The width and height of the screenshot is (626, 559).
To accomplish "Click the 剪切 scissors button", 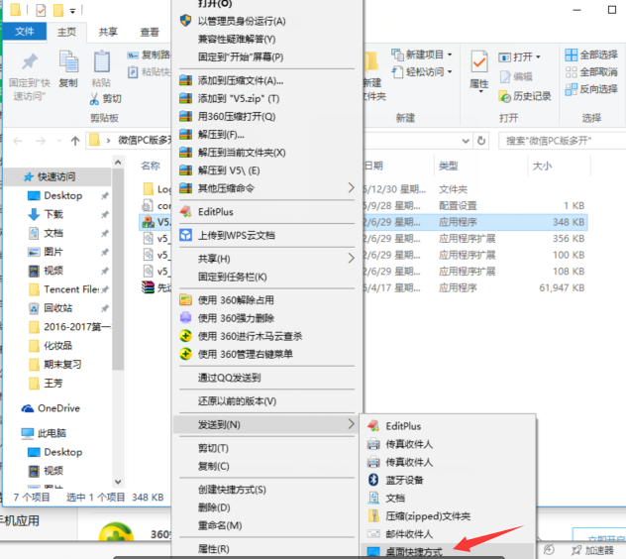I will (106, 99).
